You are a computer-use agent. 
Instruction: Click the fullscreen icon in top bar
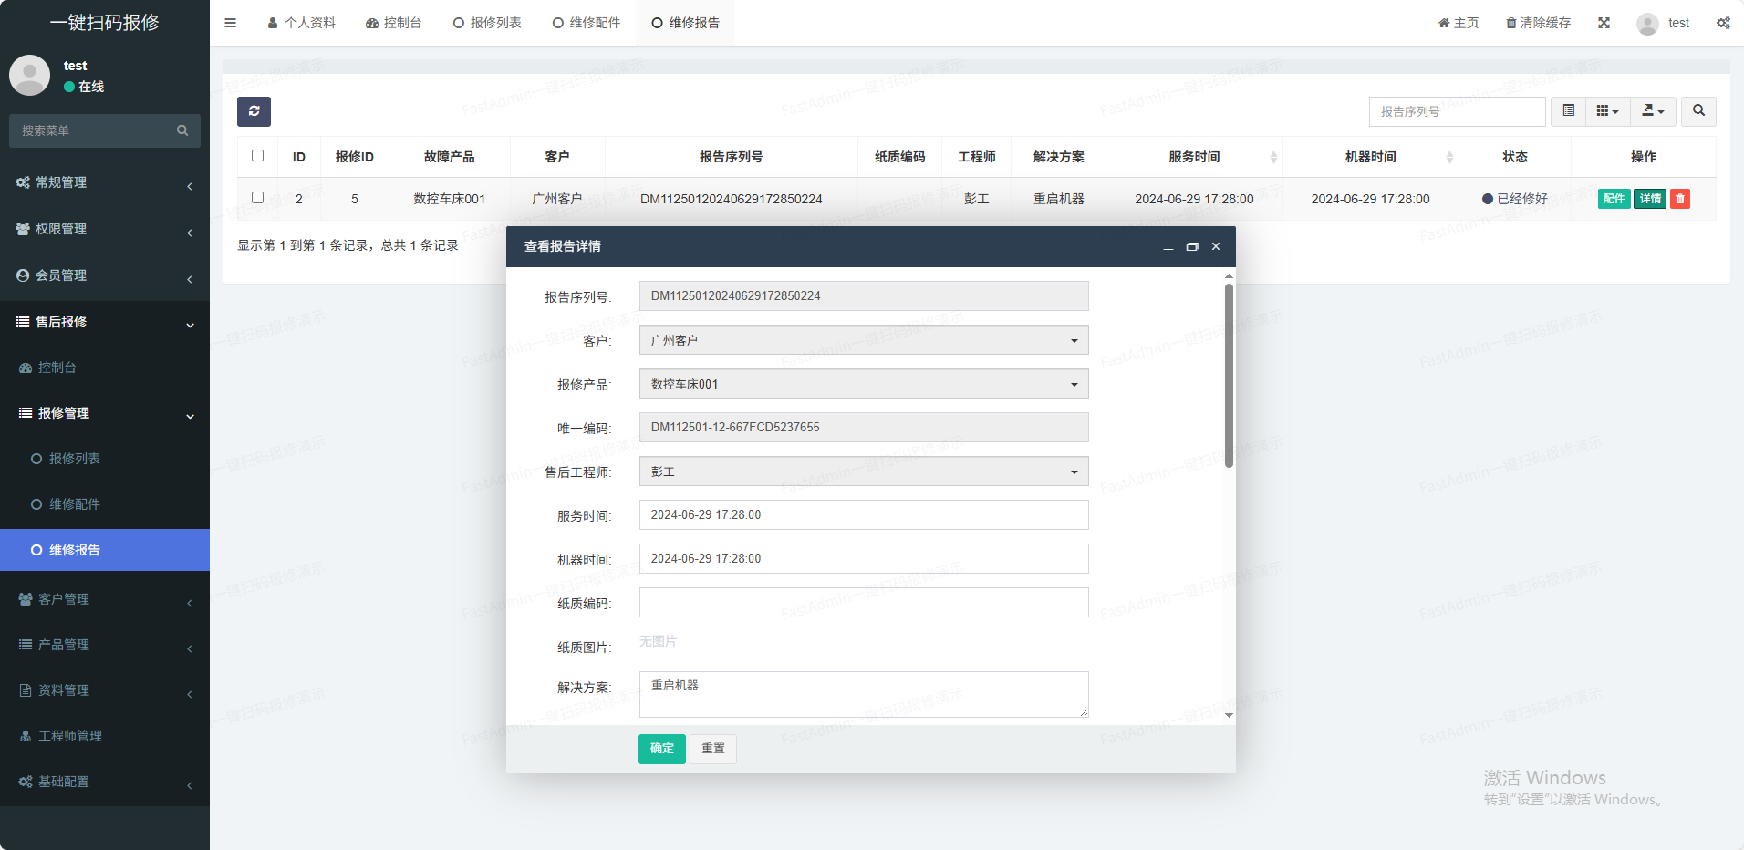(x=1604, y=23)
